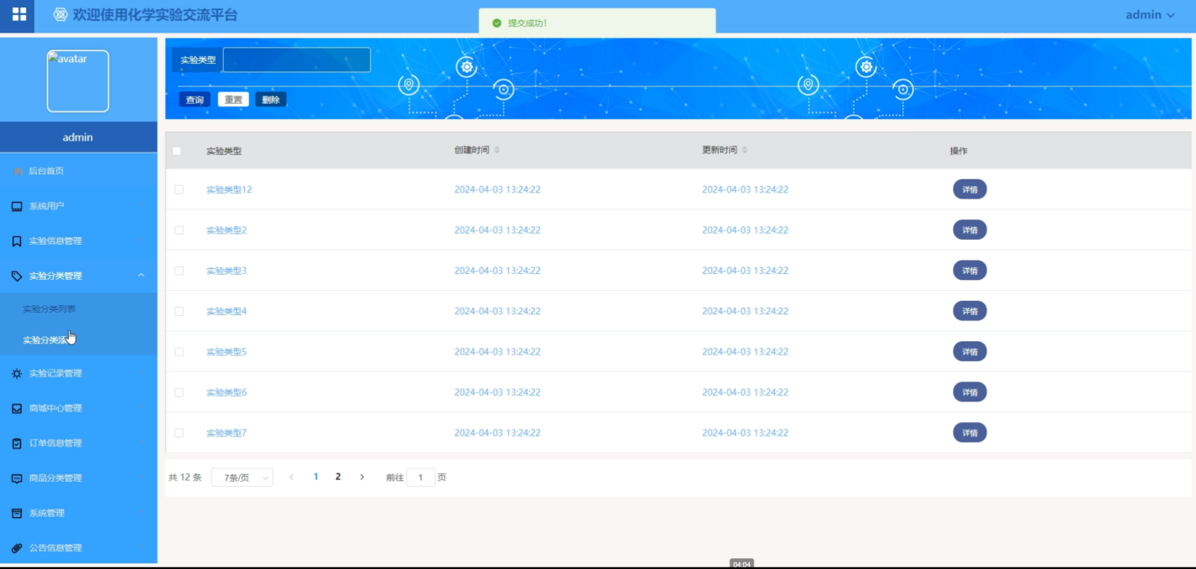
Task: Click the monitor icon for 系统用户
Action: 17,206
